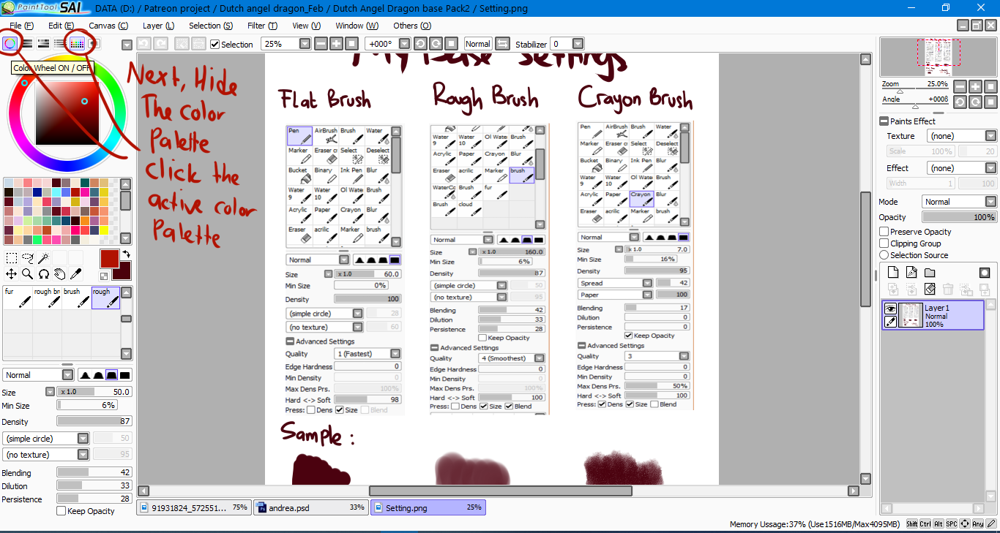Select the rotate canvas tool
1000x533 pixels.
pos(44,274)
